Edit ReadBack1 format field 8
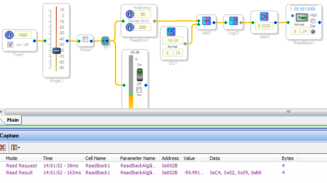 (295, 31)
